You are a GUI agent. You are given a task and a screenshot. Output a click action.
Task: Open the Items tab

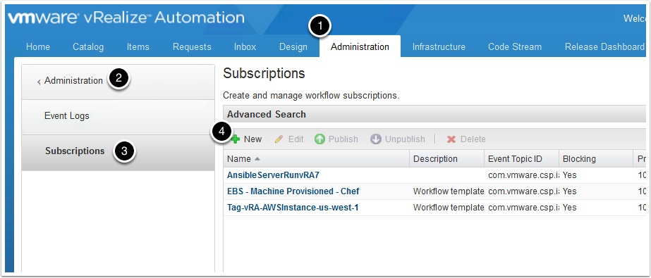click(x=138, y=47)
